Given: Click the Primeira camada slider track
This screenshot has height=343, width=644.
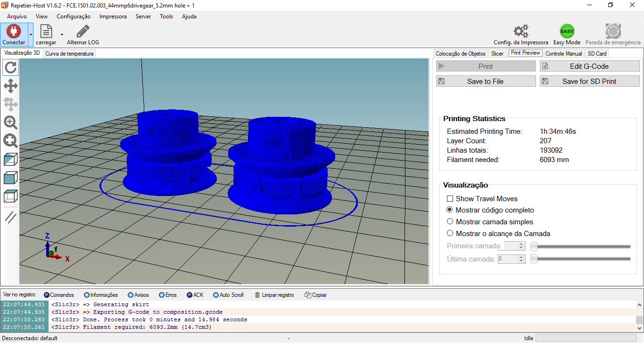Looking at the screenshot, I should pyautogui.click(x=583, y=246).
